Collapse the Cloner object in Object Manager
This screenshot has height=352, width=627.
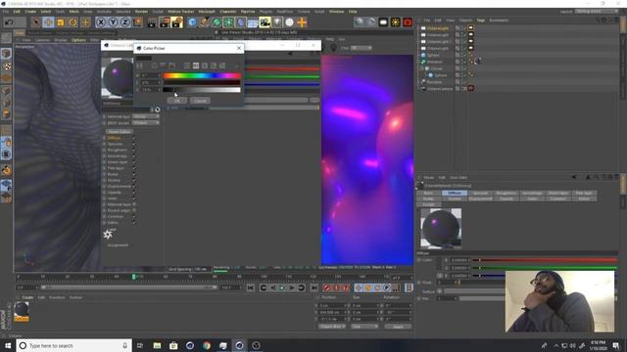tap(421, 68)
